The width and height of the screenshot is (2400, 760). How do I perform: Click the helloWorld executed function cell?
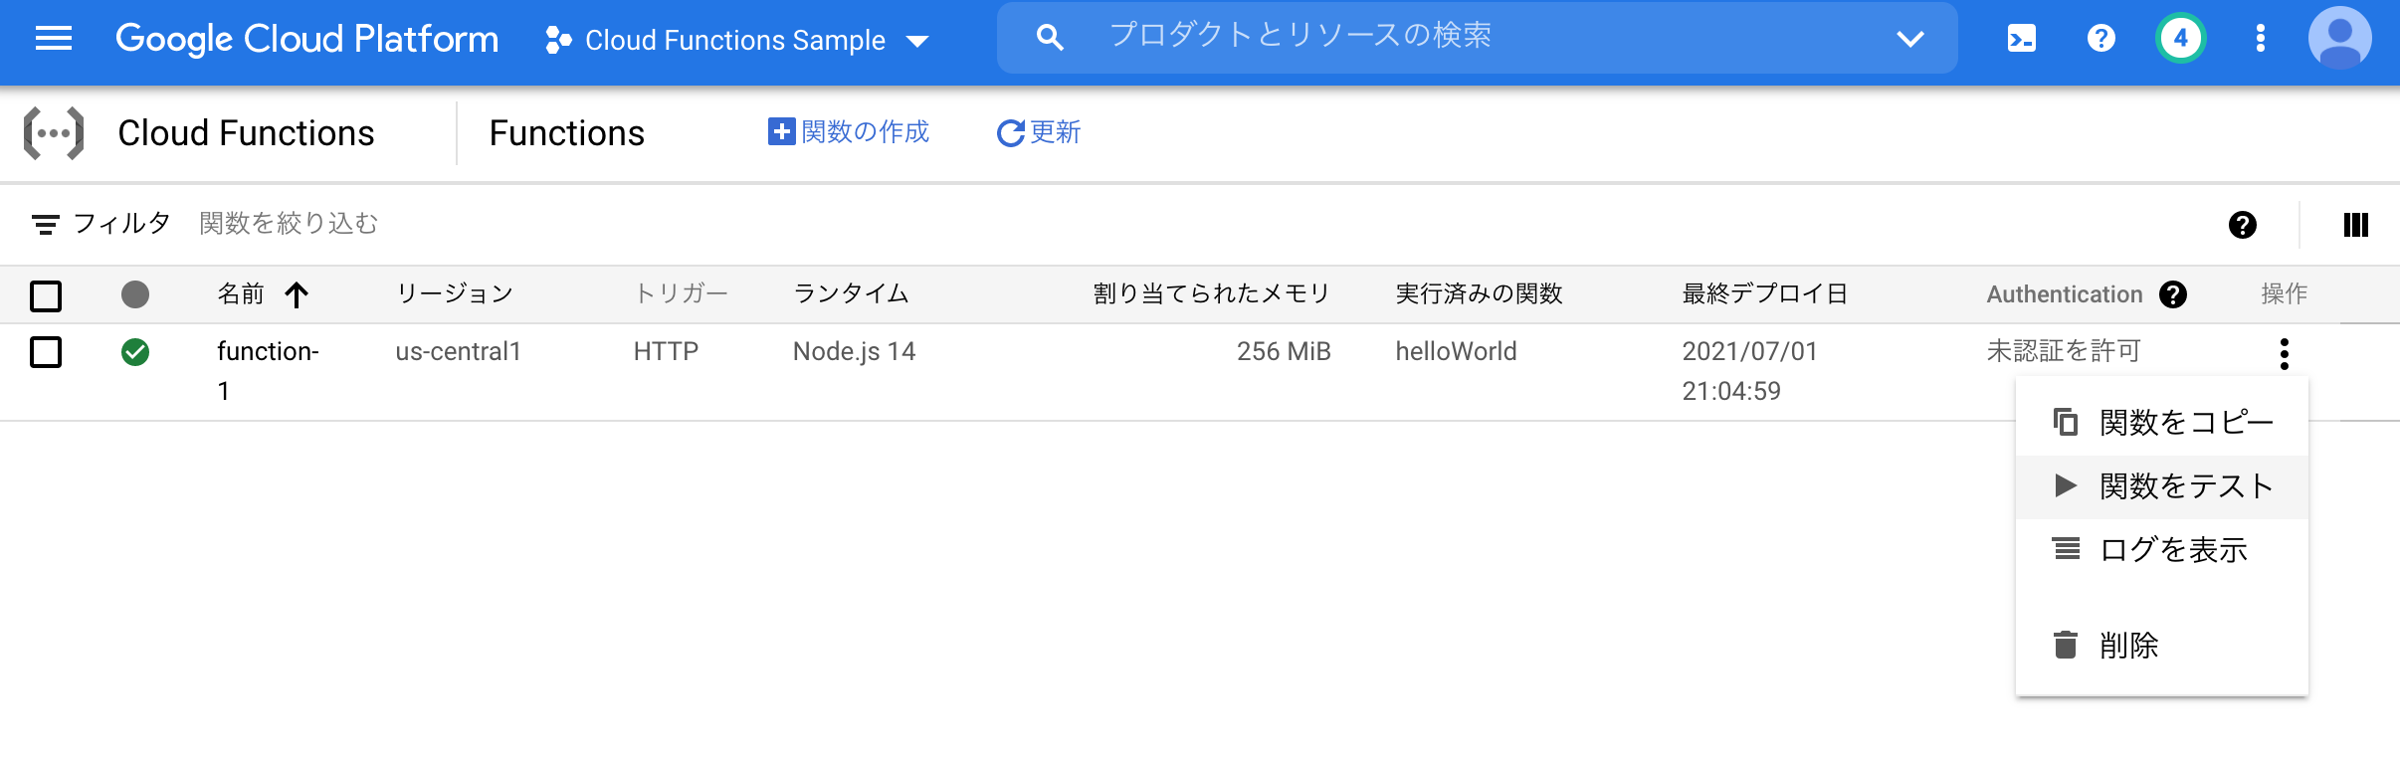(1457, 352)
